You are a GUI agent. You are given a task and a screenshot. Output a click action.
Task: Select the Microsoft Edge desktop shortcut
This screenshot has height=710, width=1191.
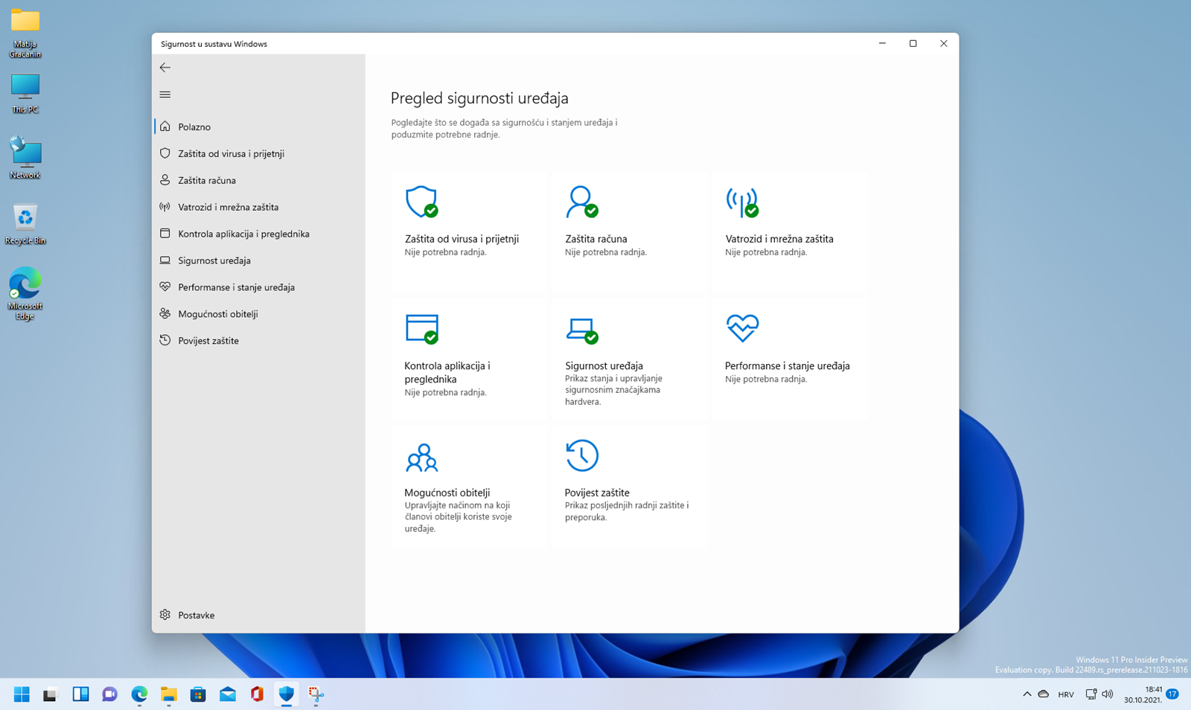25,294
